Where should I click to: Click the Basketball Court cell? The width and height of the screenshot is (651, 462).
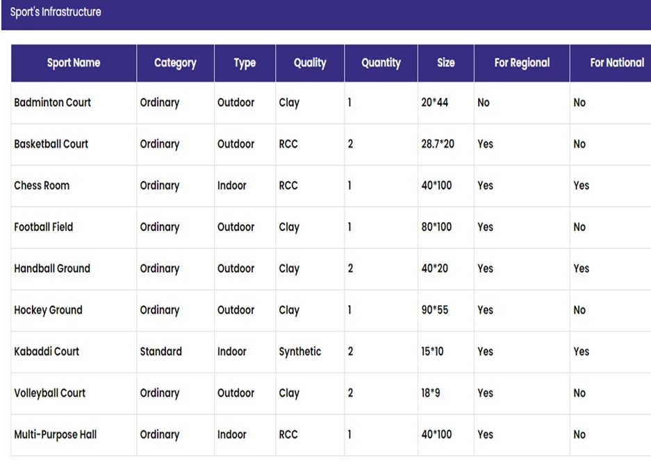click(51, 144)
